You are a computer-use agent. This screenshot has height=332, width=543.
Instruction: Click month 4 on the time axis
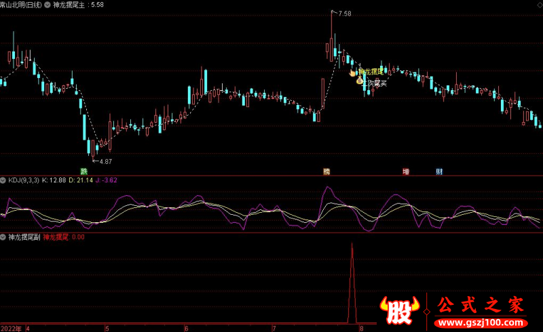(x=28, y=329)
